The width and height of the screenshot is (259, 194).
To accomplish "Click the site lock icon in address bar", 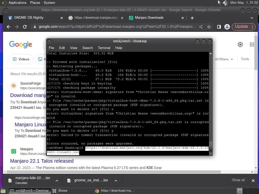I will click(35, 27).
